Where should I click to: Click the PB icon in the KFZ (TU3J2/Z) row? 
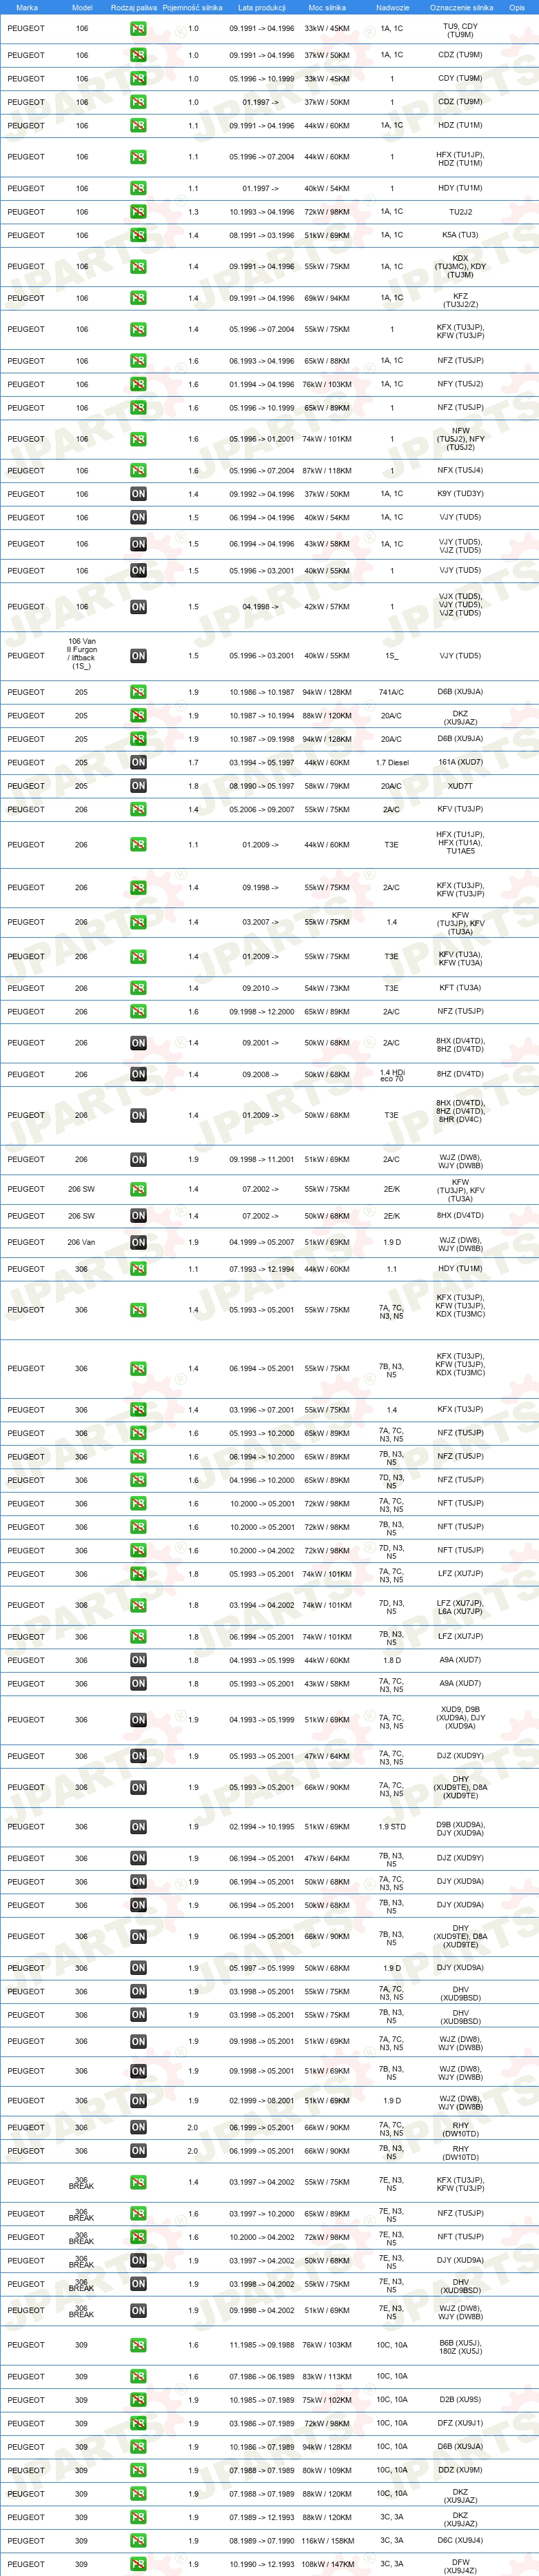(138, 298)
